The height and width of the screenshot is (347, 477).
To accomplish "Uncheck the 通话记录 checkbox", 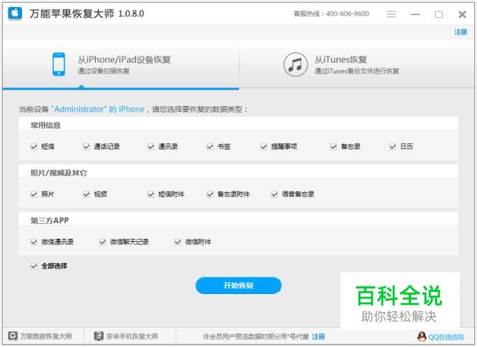I will point(86,147).
